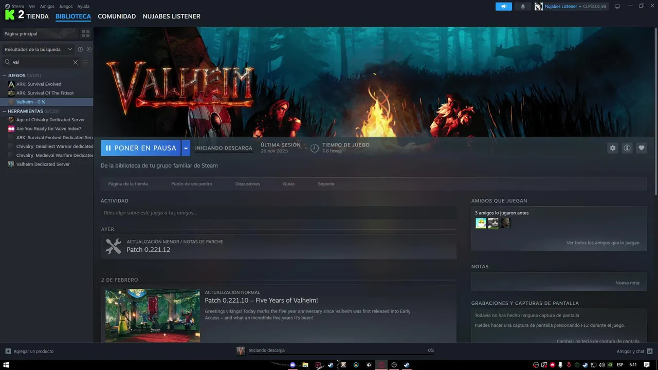Collapse the HERRAMIENTAS category

click(5, 111)
